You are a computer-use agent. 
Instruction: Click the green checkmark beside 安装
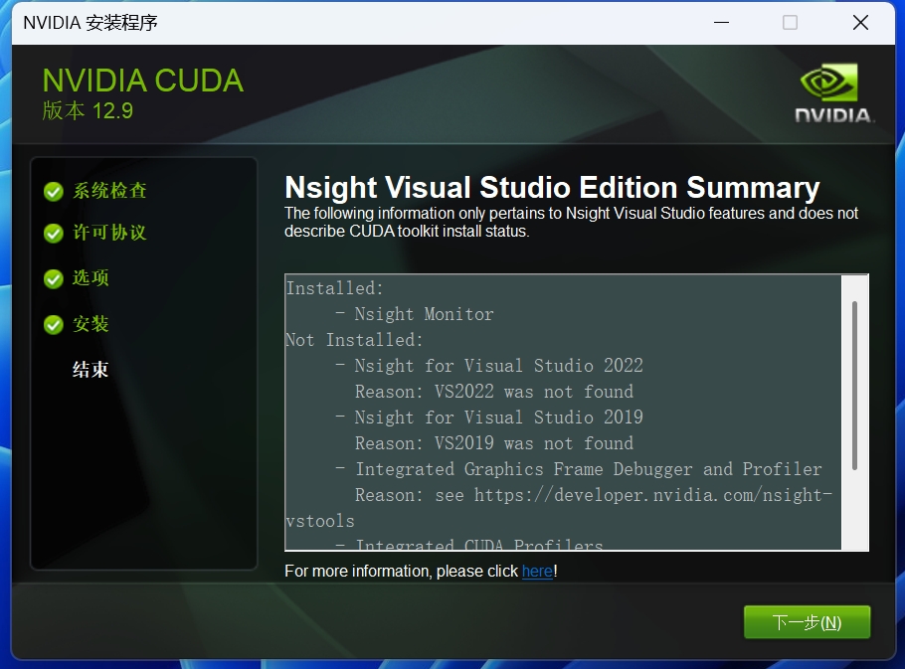(54, 325)
